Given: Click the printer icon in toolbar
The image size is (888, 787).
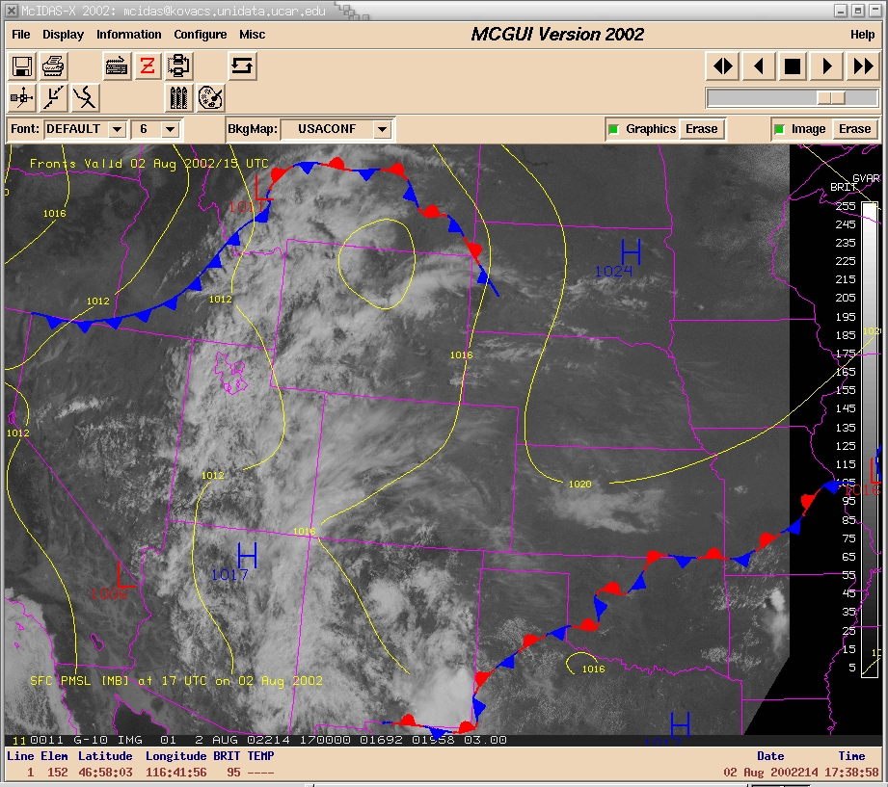Looking at the screenshot, I should (53, 66).
